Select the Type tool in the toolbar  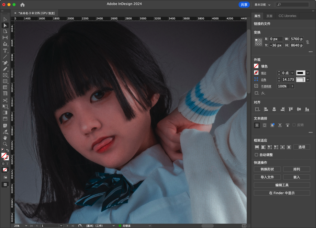coord(5,50)
